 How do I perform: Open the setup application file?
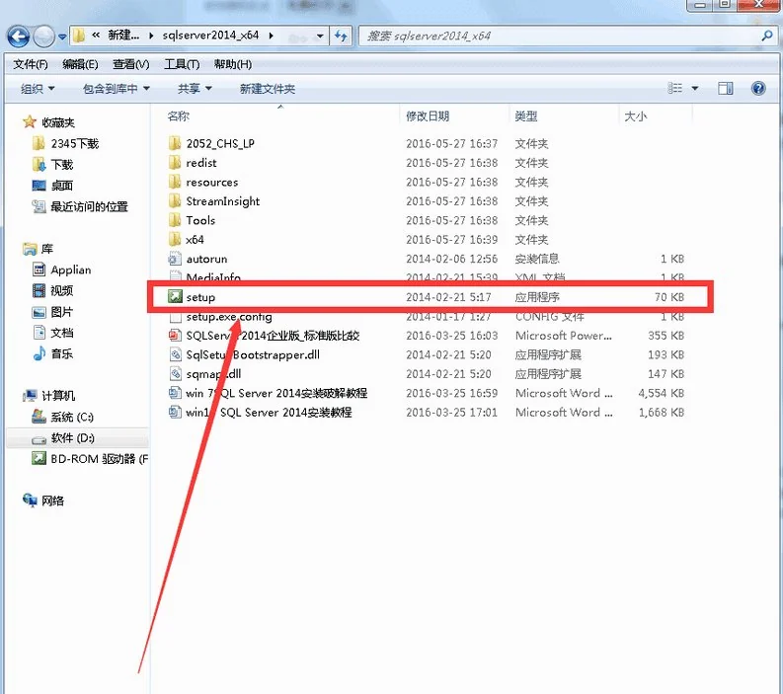coord(200,297)
